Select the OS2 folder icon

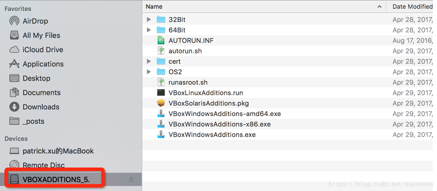(x=161, y=72)
